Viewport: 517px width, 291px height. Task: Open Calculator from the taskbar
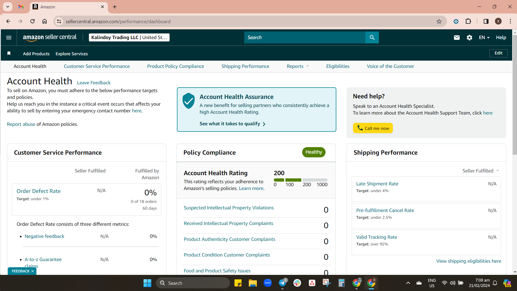tap(341, 283)
